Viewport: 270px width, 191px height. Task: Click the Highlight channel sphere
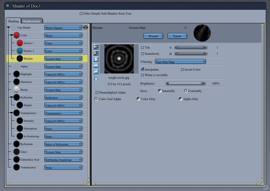click(x=17, y=74)
